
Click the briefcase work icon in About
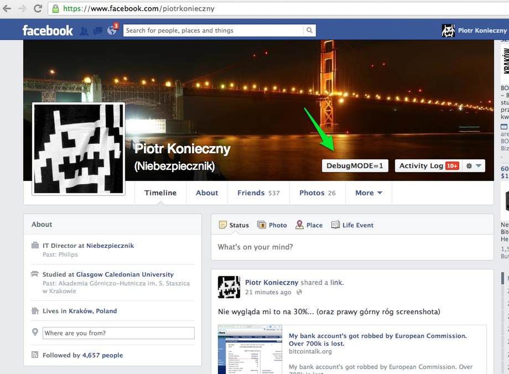coord(35,245)
